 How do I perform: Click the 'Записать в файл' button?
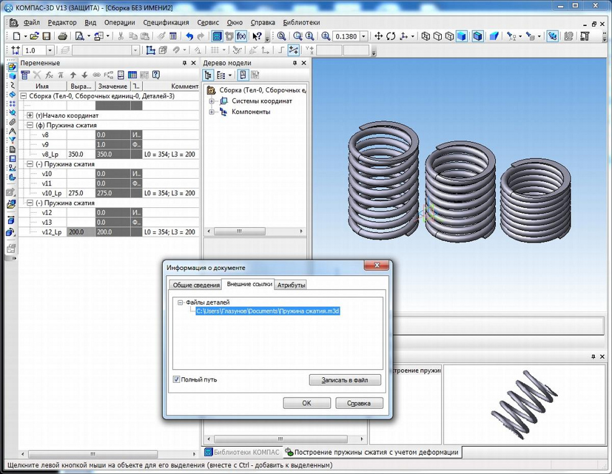click(x=345, y=380)
